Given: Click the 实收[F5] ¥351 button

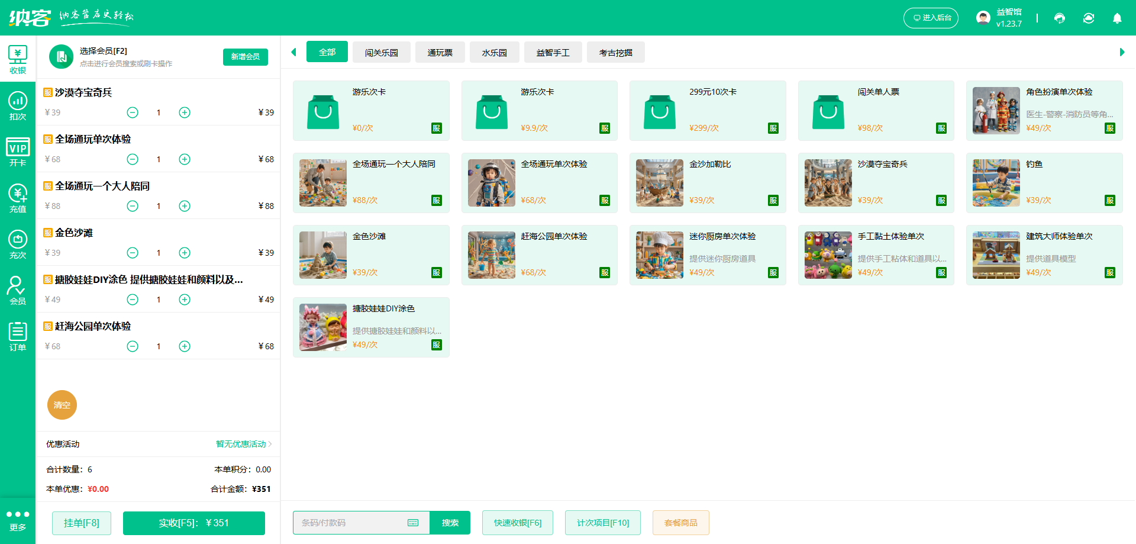Looking at the screenshot, I should tap(194, 523).
